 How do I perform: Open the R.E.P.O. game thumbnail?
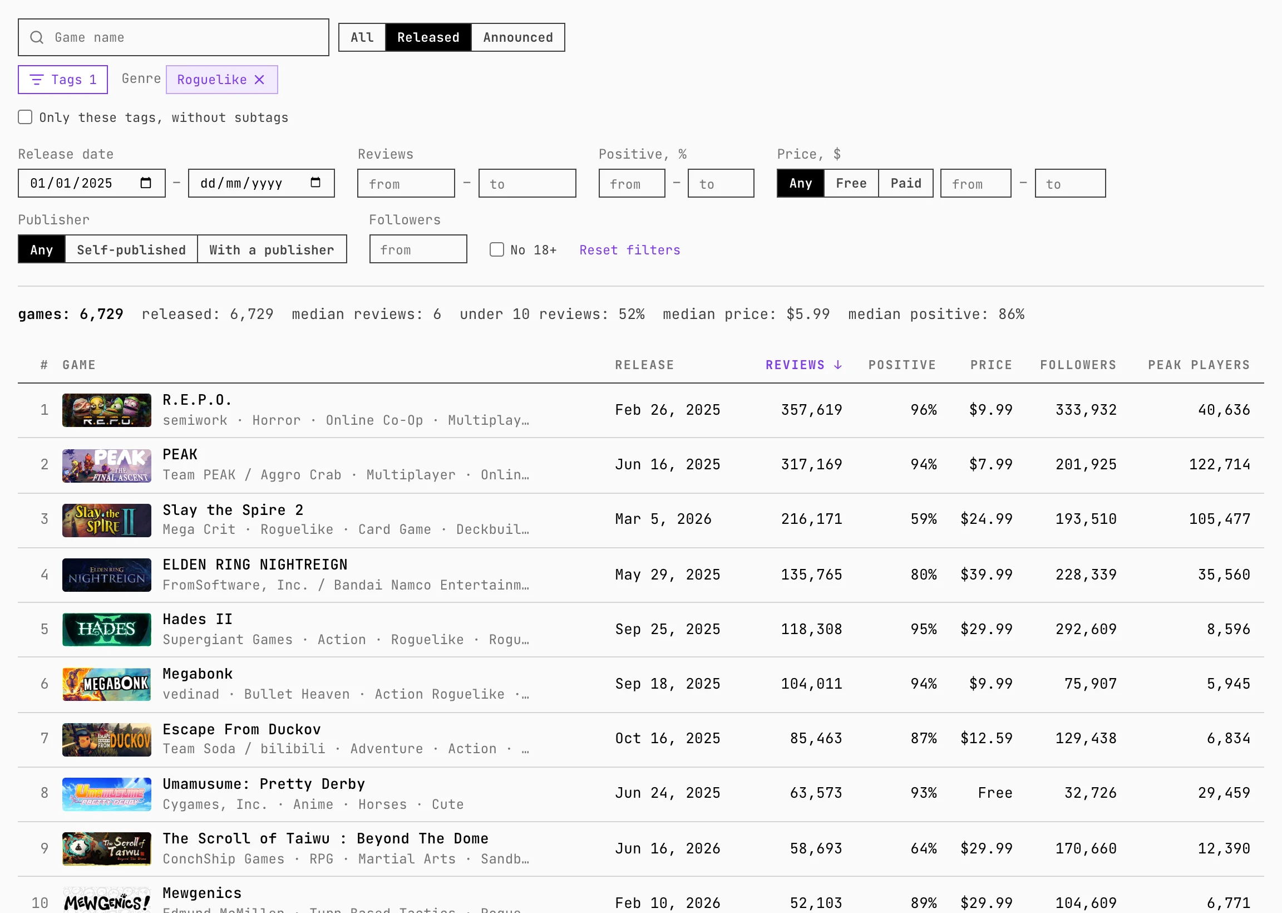[x=107, y=410]
